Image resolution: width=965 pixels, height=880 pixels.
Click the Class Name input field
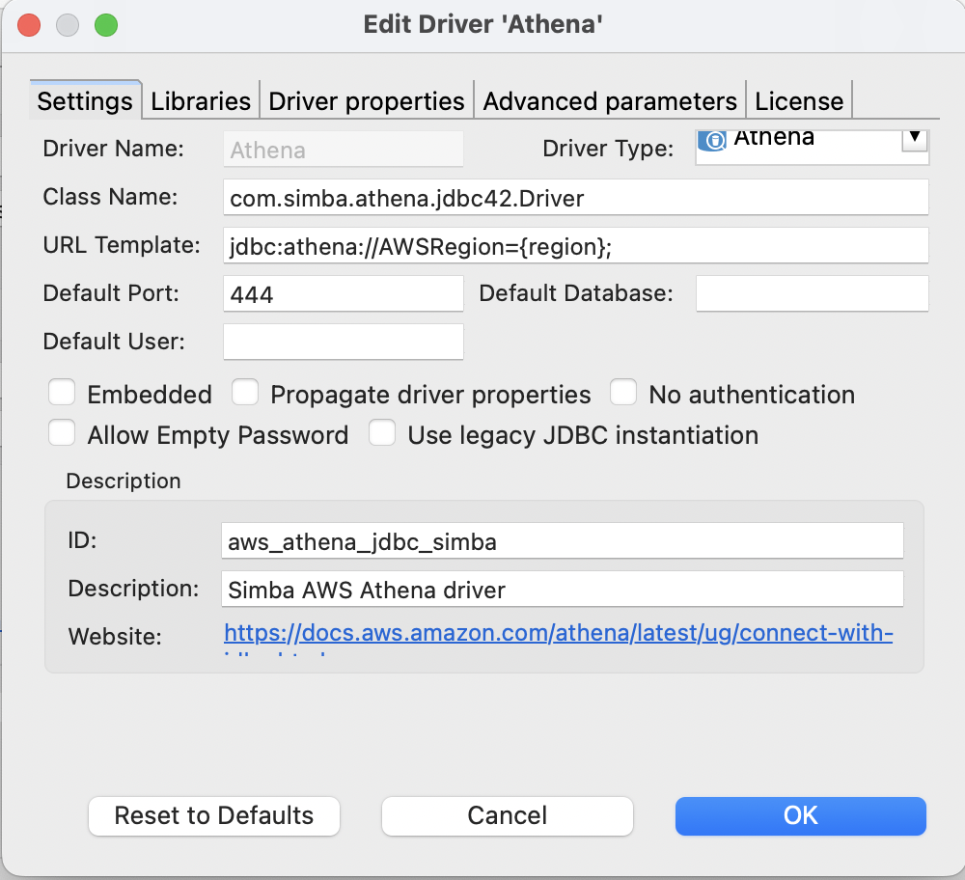pos(575,197)
